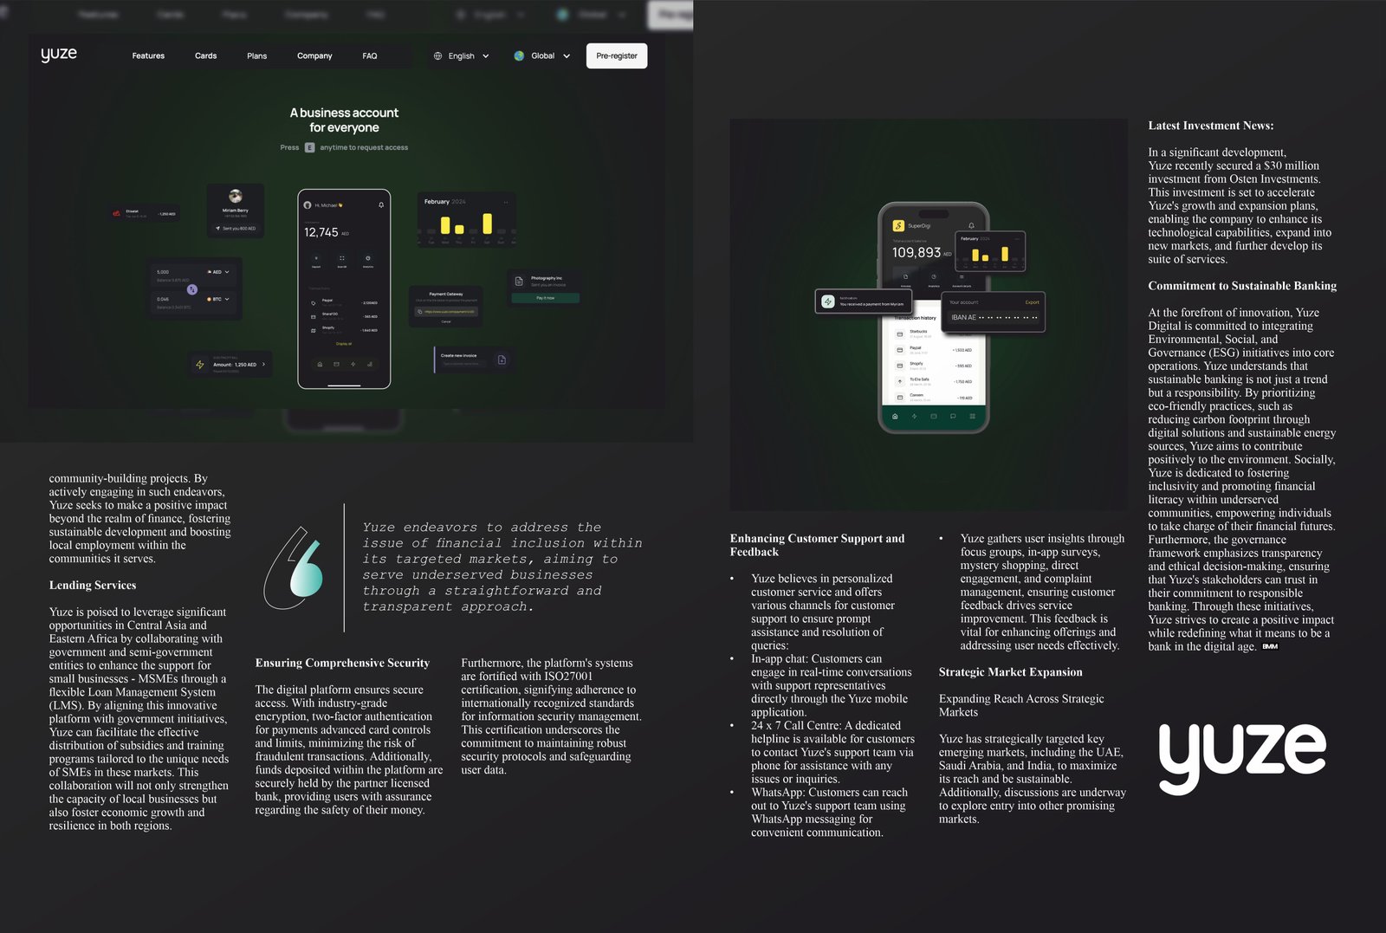Open the FAQ menu item

pos(370,55)
